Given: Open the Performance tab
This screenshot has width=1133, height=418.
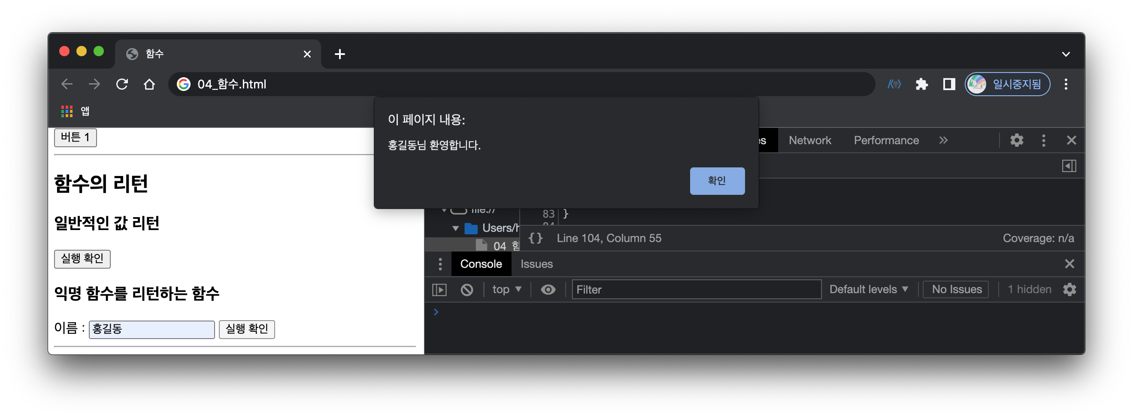Looking at the screenshot, I should [886, 140].
